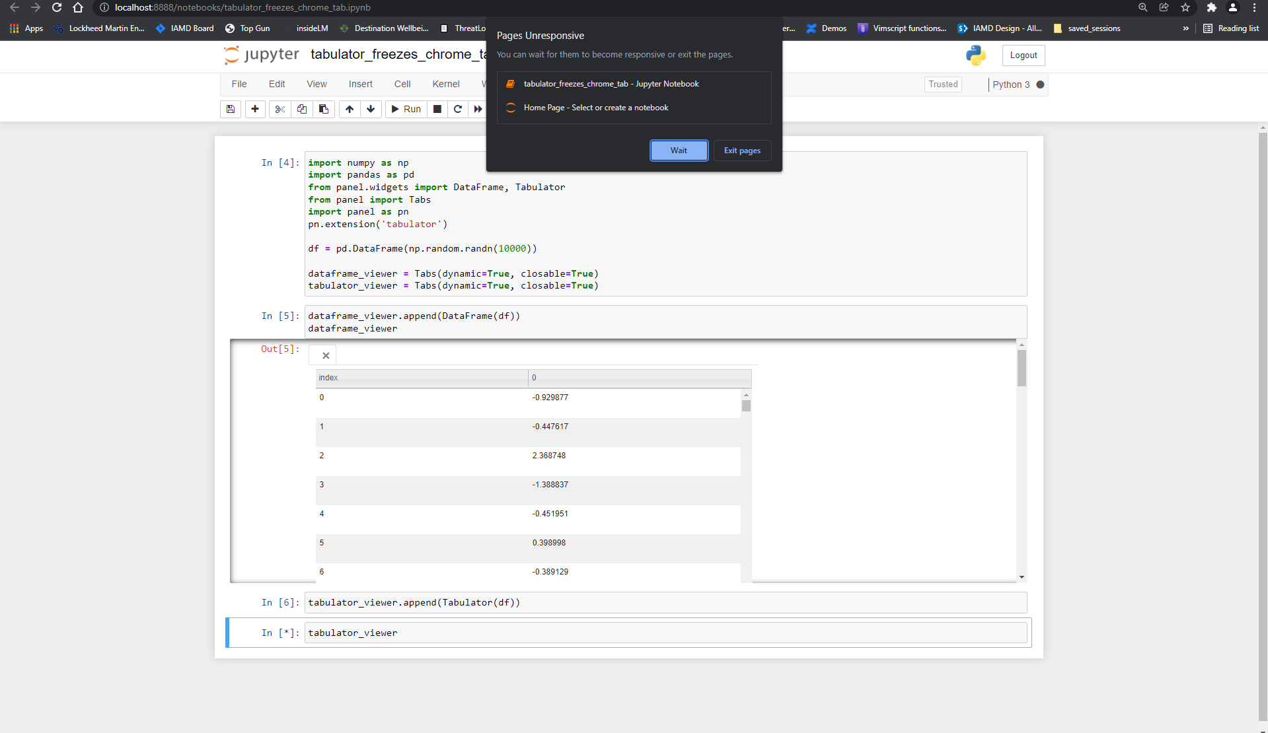Interrupt the kernel with the stop icon

[437, 109]
